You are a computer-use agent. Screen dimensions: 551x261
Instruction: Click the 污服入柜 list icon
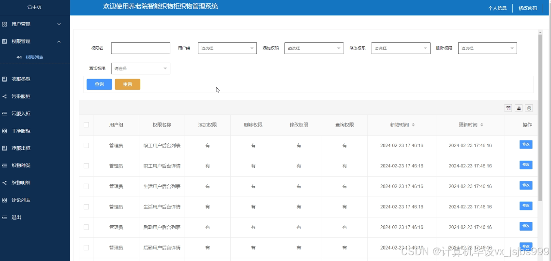4,113
